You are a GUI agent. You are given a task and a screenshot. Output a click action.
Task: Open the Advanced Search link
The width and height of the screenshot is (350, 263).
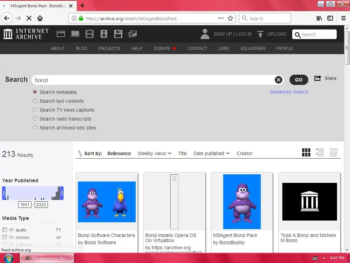pos(289,92)
